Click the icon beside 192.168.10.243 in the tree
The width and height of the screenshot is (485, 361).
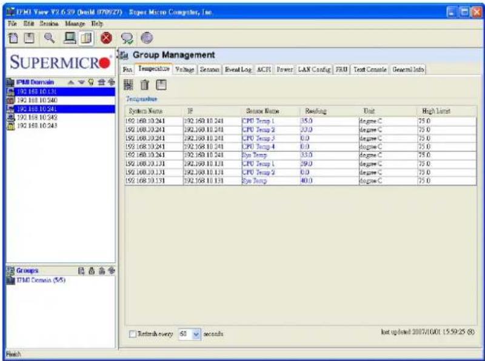pyautogui.click(x=10, y=126)
